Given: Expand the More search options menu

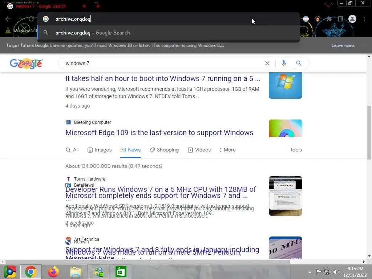Looking at the screenshot, I should pos(227,150).
